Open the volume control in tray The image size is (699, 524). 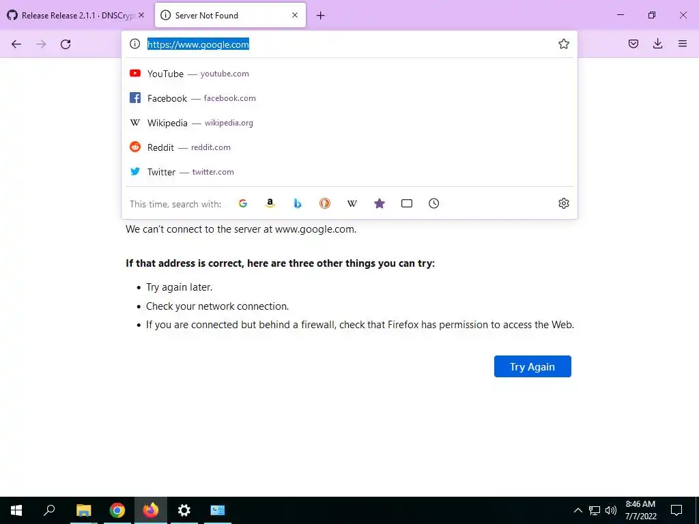click(611, 510)
